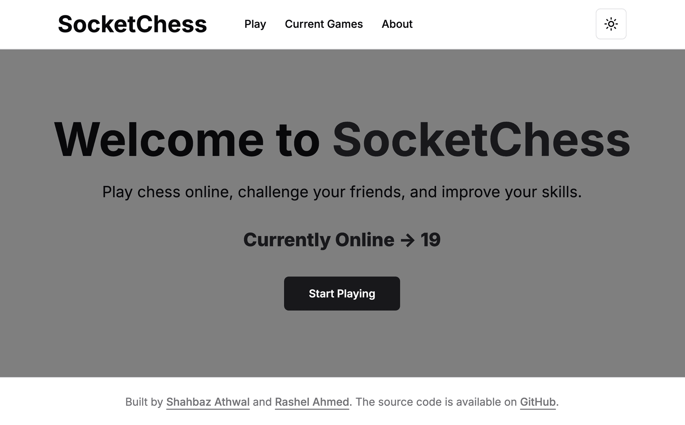The width and height of the screenshot is (685, 425).
Task: Click "SocketChess" in the hero heading
Action: [x=481, y=139]
